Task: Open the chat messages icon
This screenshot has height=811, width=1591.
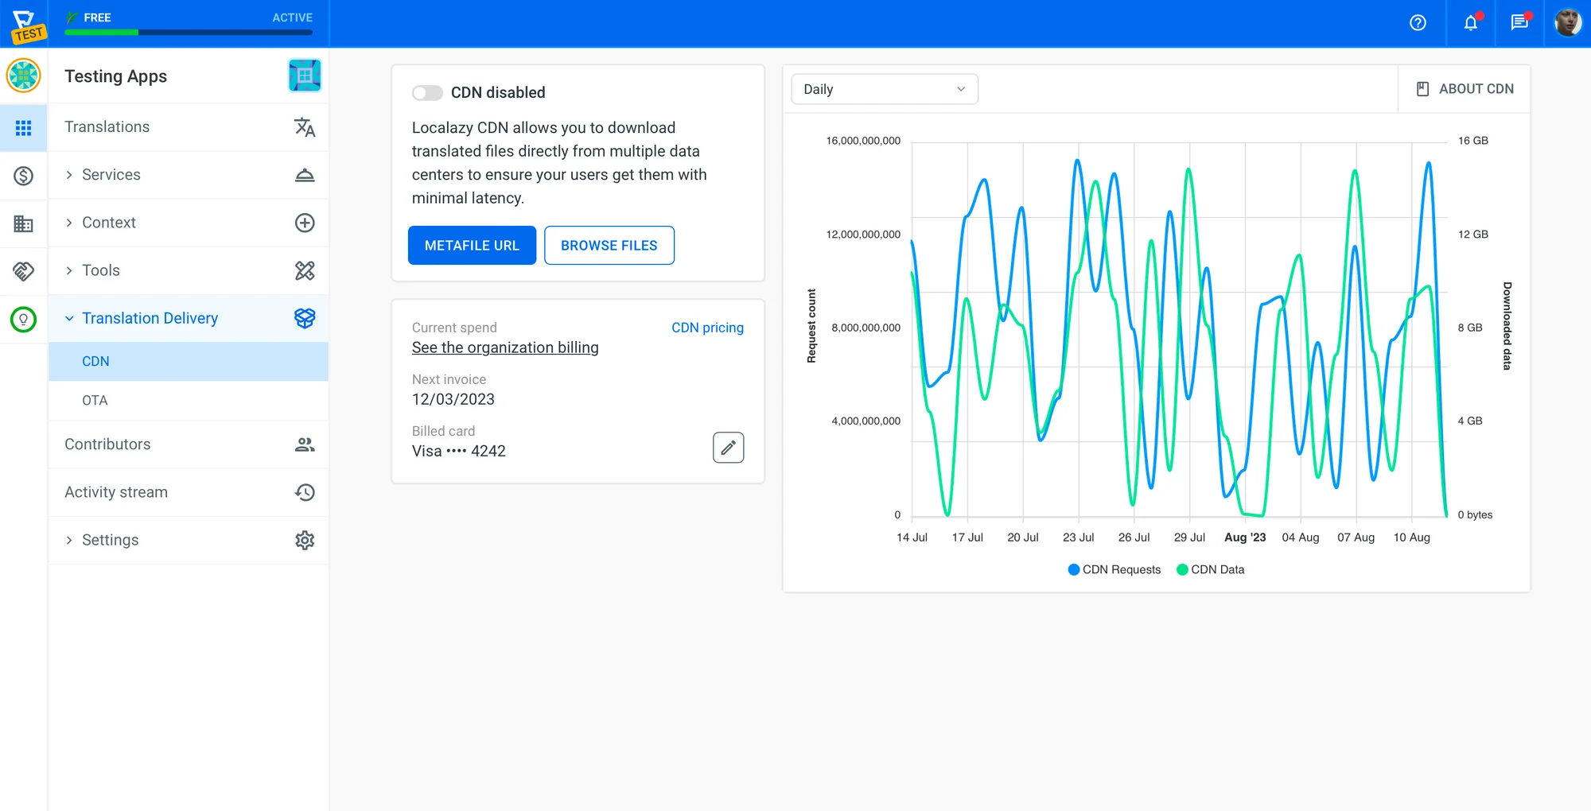Action: click(1519, 23)
